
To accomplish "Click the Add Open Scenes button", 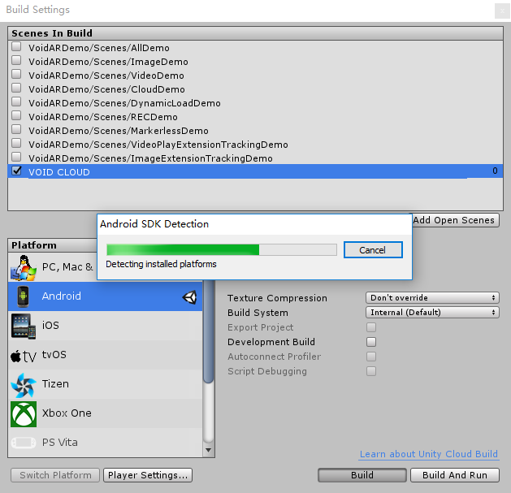I will click(455, 221).
